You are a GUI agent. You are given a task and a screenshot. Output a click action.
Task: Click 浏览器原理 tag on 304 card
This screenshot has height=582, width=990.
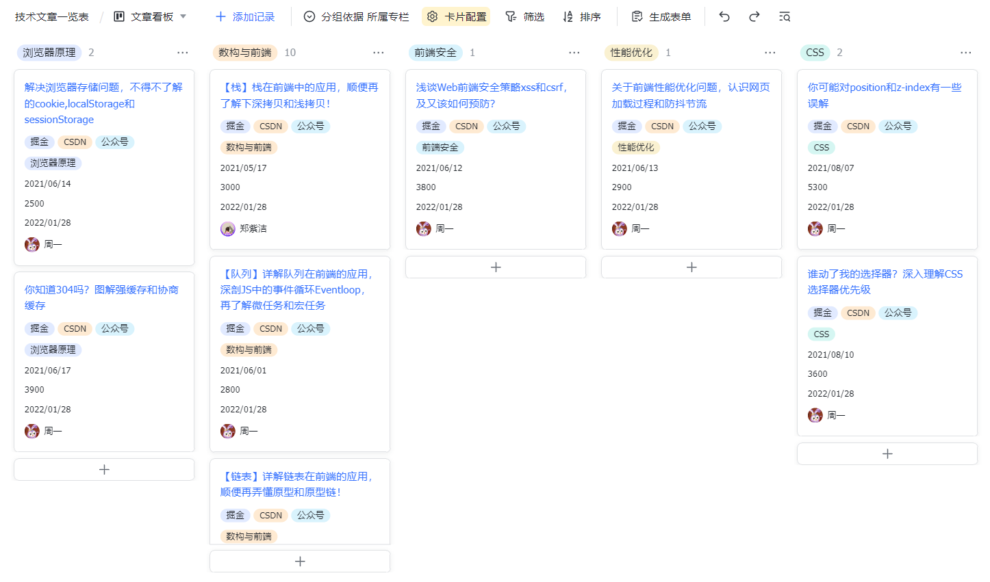pos(53,350)
